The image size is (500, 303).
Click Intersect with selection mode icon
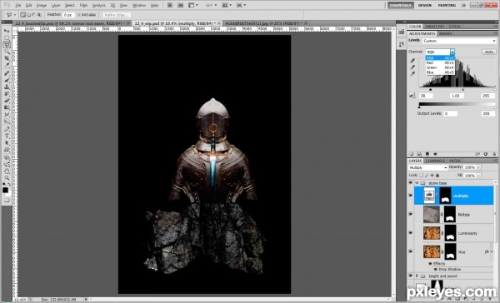(x=39, y=15)
